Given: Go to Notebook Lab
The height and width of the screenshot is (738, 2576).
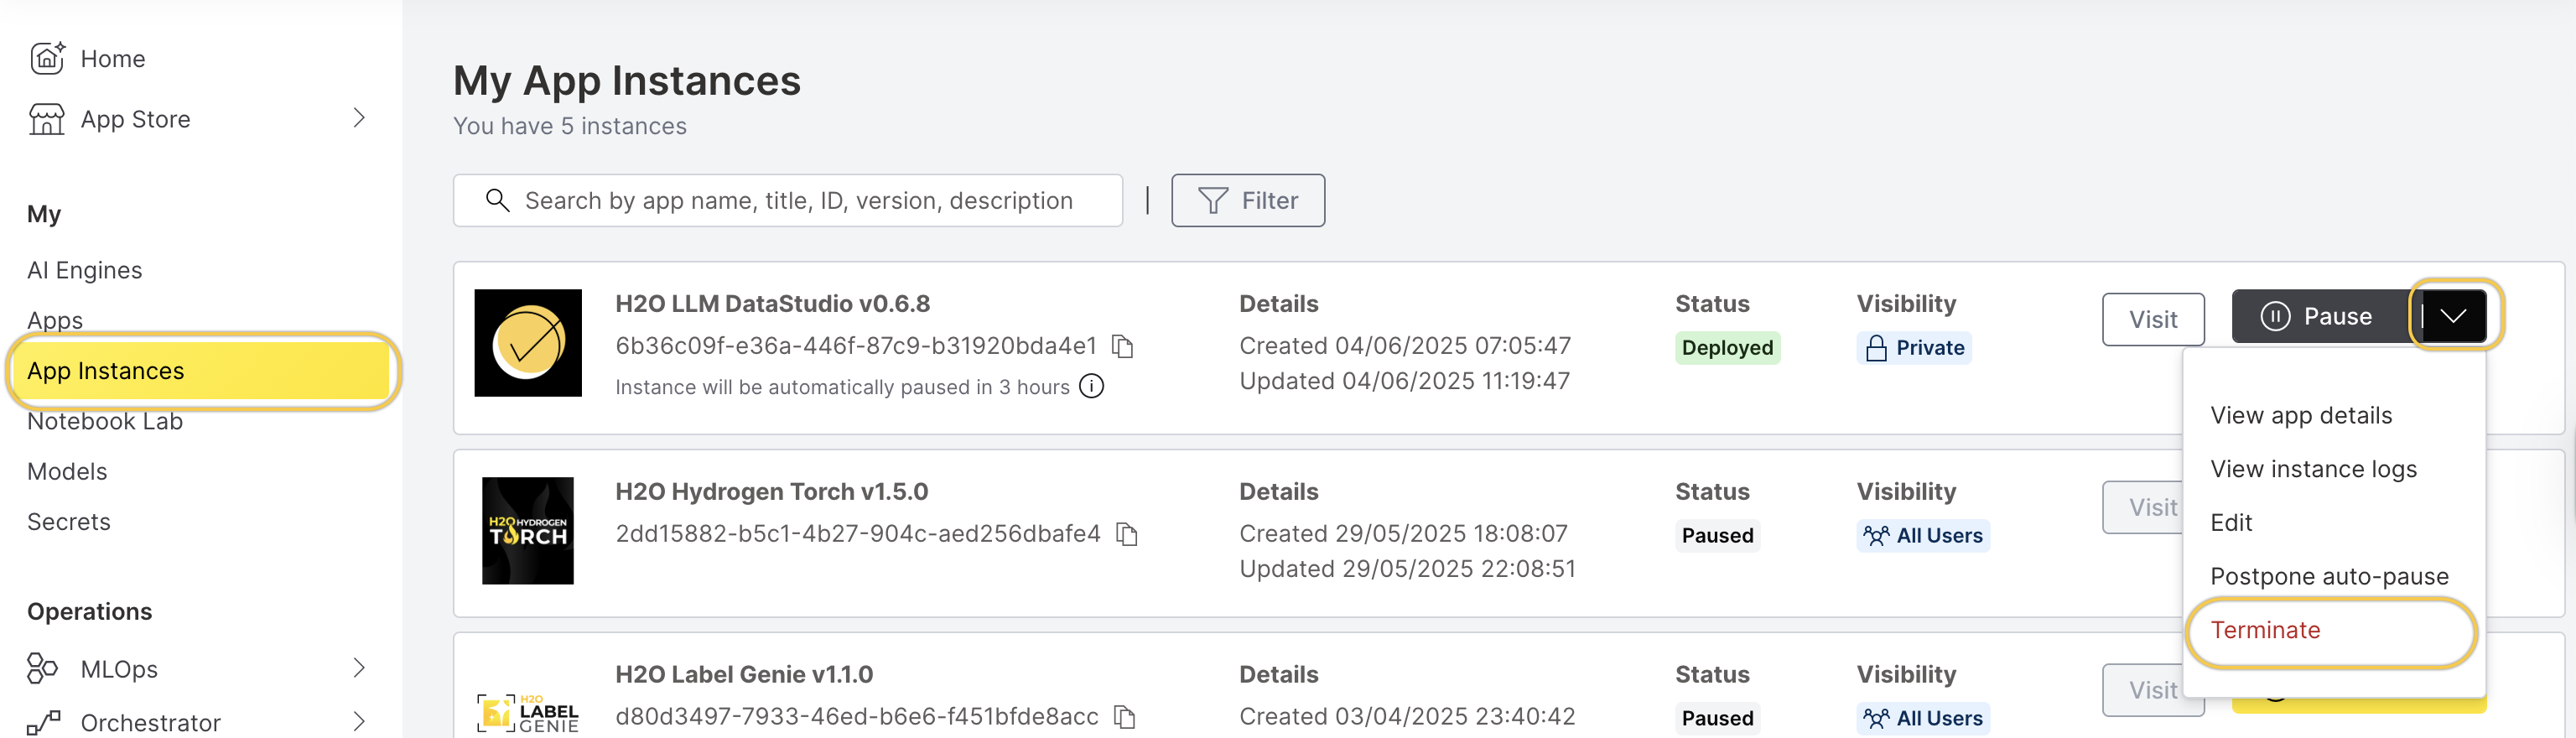Looking at the screenshot, I should (105, 421).
